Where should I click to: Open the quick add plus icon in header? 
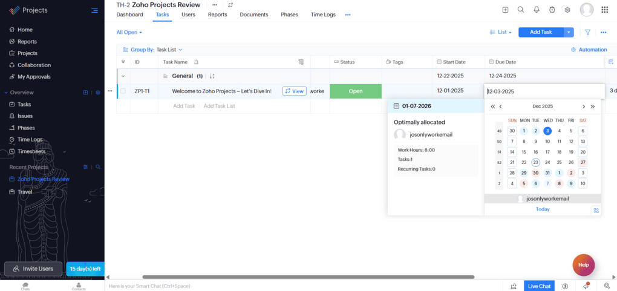pos(505,10)
